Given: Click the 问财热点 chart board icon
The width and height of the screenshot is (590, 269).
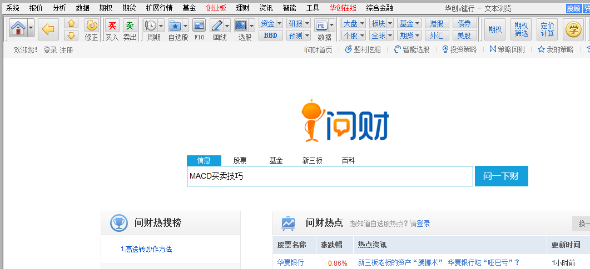Looking at the screenshot, I should click(x=289, y=223).
